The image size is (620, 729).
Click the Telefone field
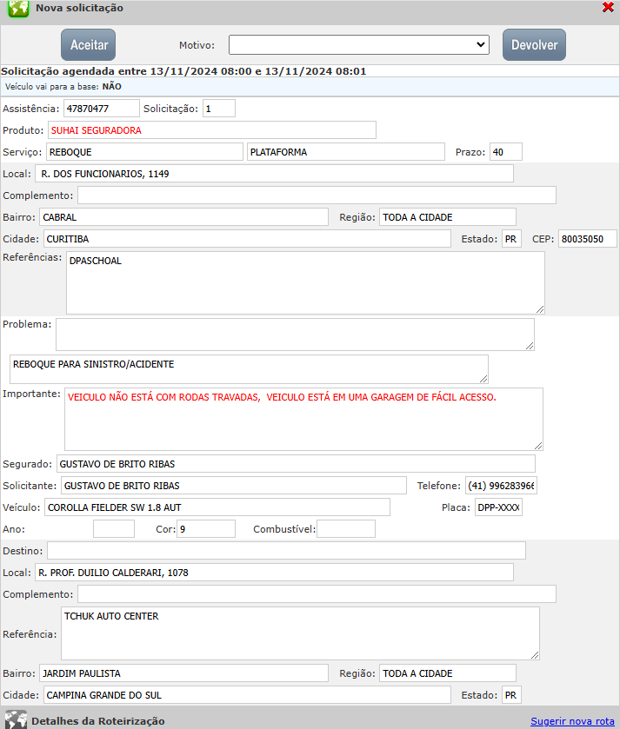[x=501, y=486]
